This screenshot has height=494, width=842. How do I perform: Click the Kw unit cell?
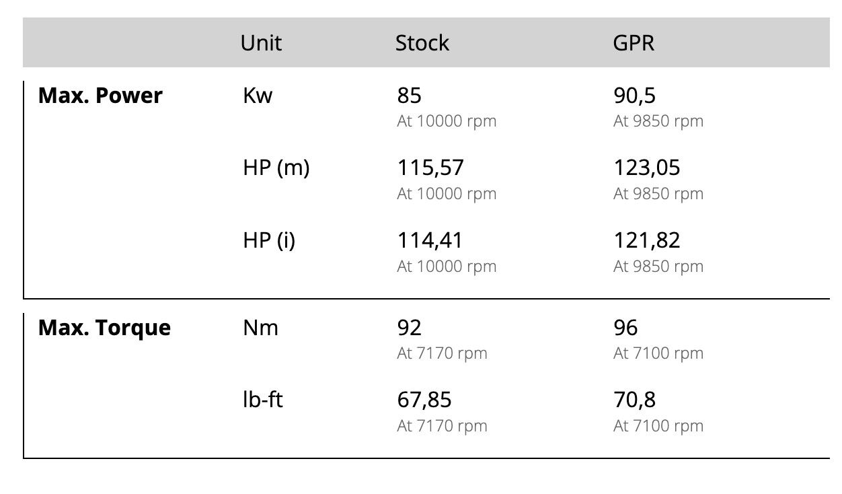pos(258,96)
